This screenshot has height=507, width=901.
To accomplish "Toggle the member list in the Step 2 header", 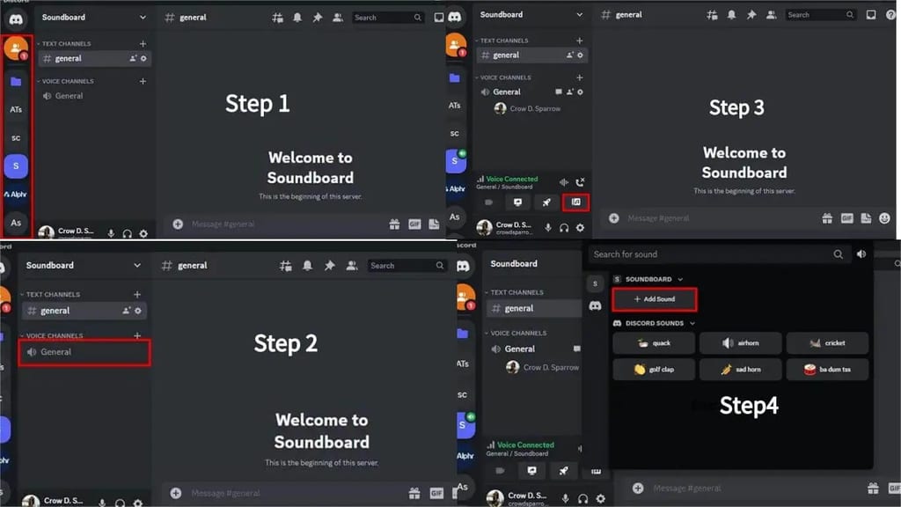I will pos(352,266).
